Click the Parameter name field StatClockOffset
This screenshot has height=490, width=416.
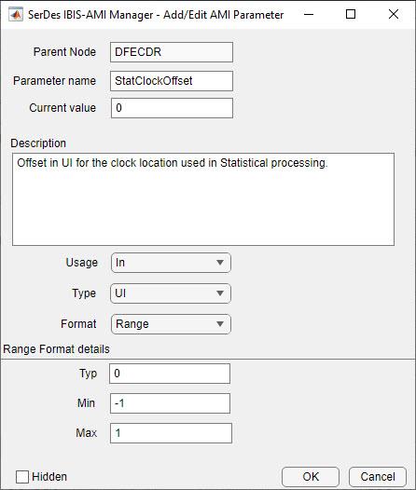point(172,81)
